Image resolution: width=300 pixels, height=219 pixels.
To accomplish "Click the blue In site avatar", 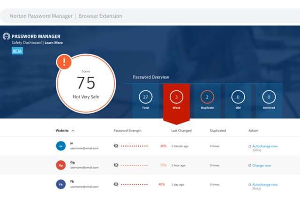I will pos(61,146).
